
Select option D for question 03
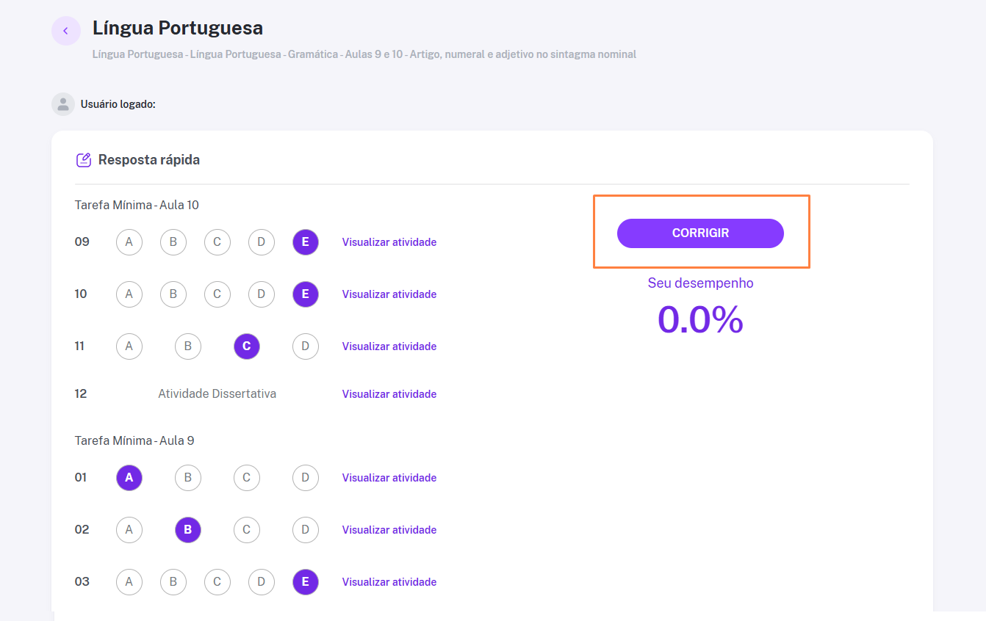262,582
